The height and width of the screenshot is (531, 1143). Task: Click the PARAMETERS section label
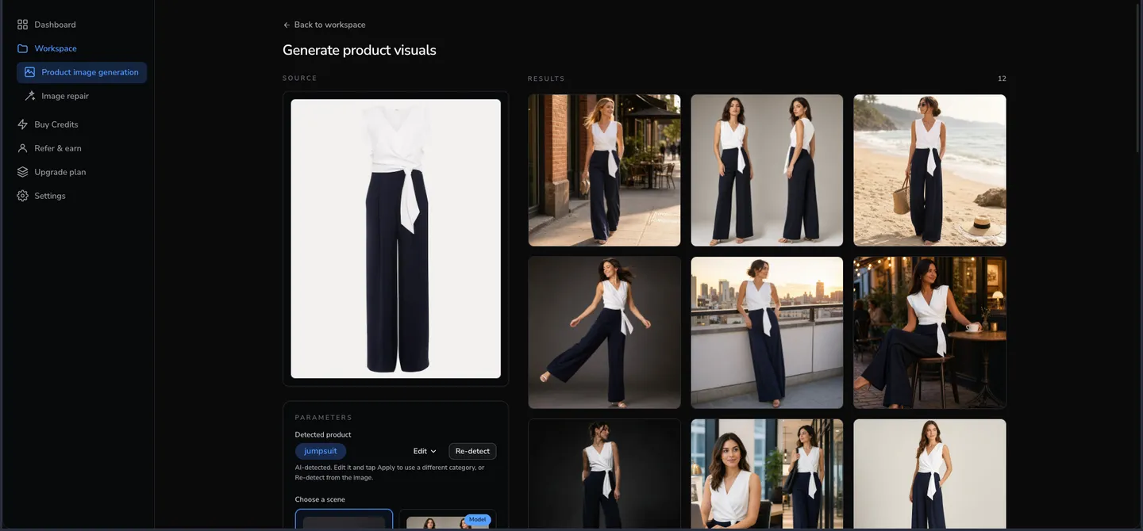point(324,418)
